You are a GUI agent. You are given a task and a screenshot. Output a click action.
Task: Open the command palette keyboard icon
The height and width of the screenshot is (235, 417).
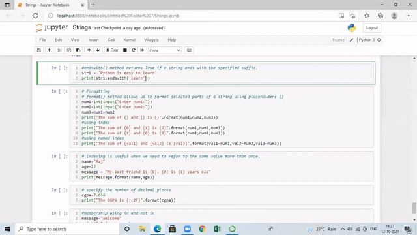[x=189, y=50]
